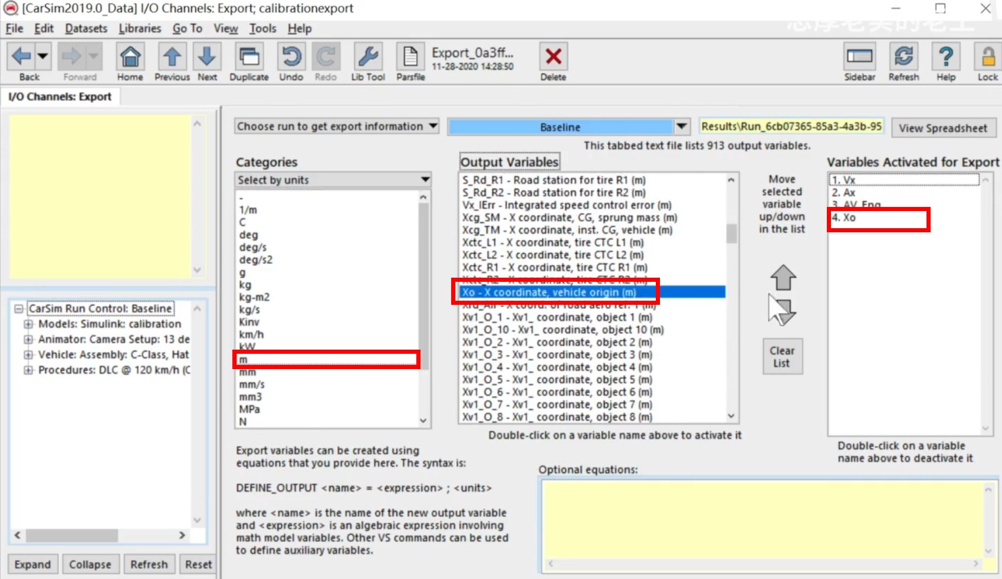Click the yellow notes text area
1002x579 pixels.
tap(100, 197)
